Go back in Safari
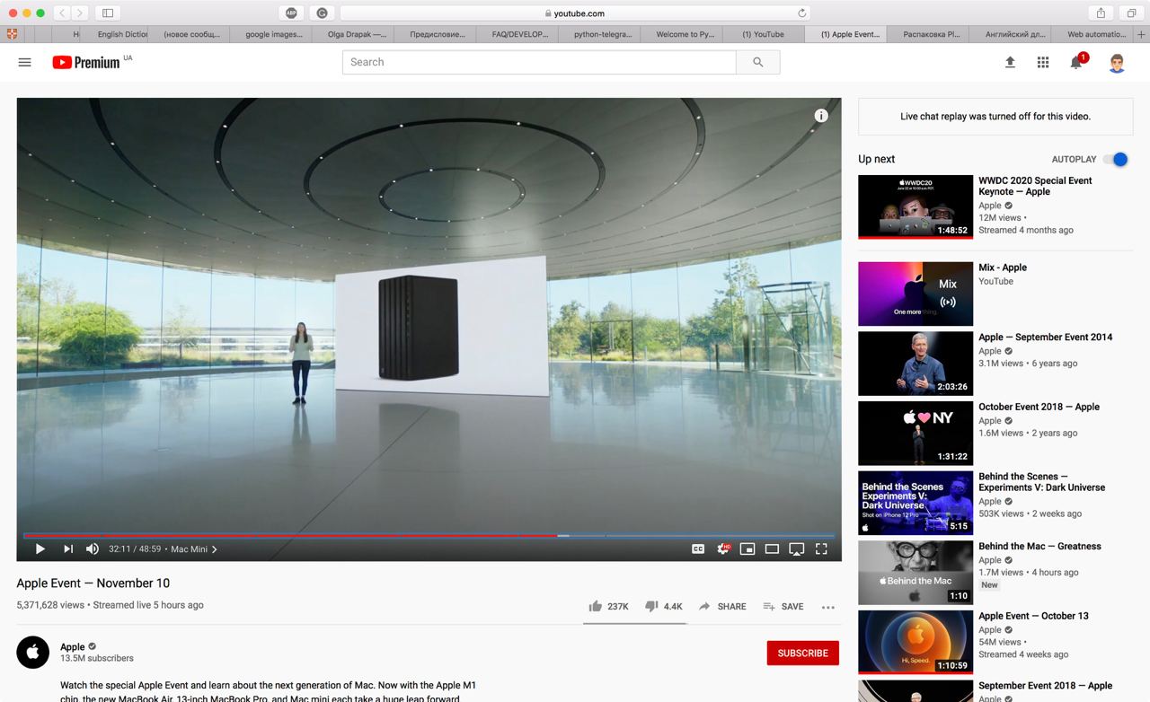1150x702 pixels. tap(62, 13)
